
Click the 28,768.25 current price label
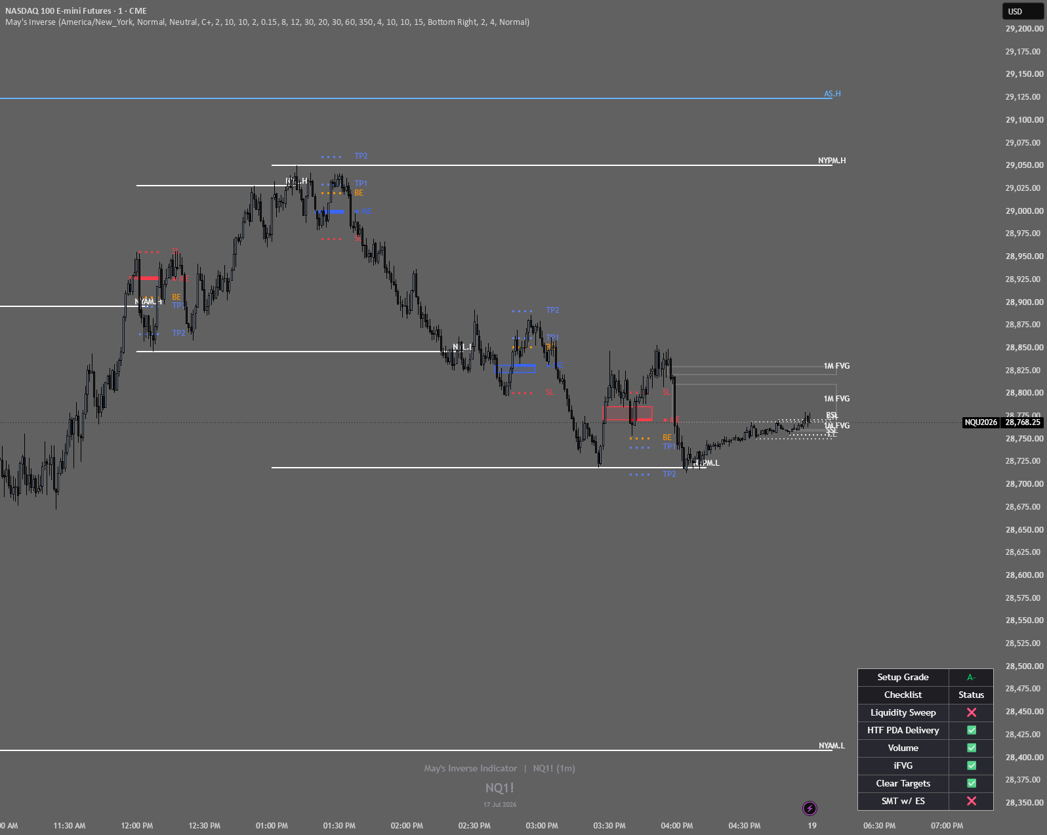tap(1023, 422)
